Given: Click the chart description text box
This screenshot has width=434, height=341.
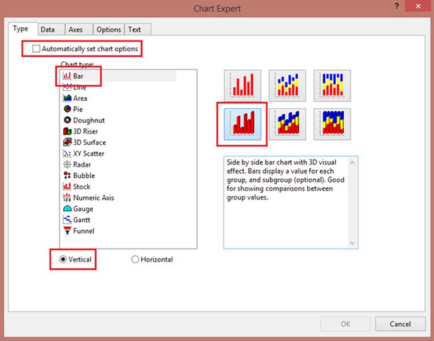Looking at the screenshot, I should point(290,202).
